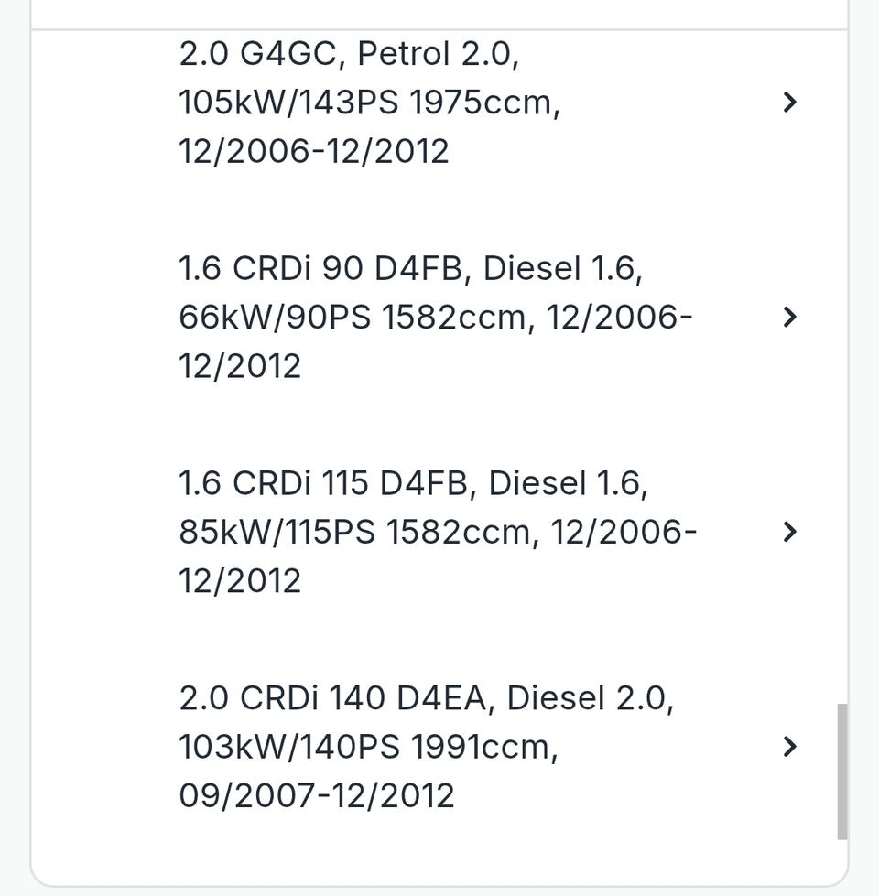Expand the 2.0 G4GC Petrol entry chevron

[x=790, y=103]
